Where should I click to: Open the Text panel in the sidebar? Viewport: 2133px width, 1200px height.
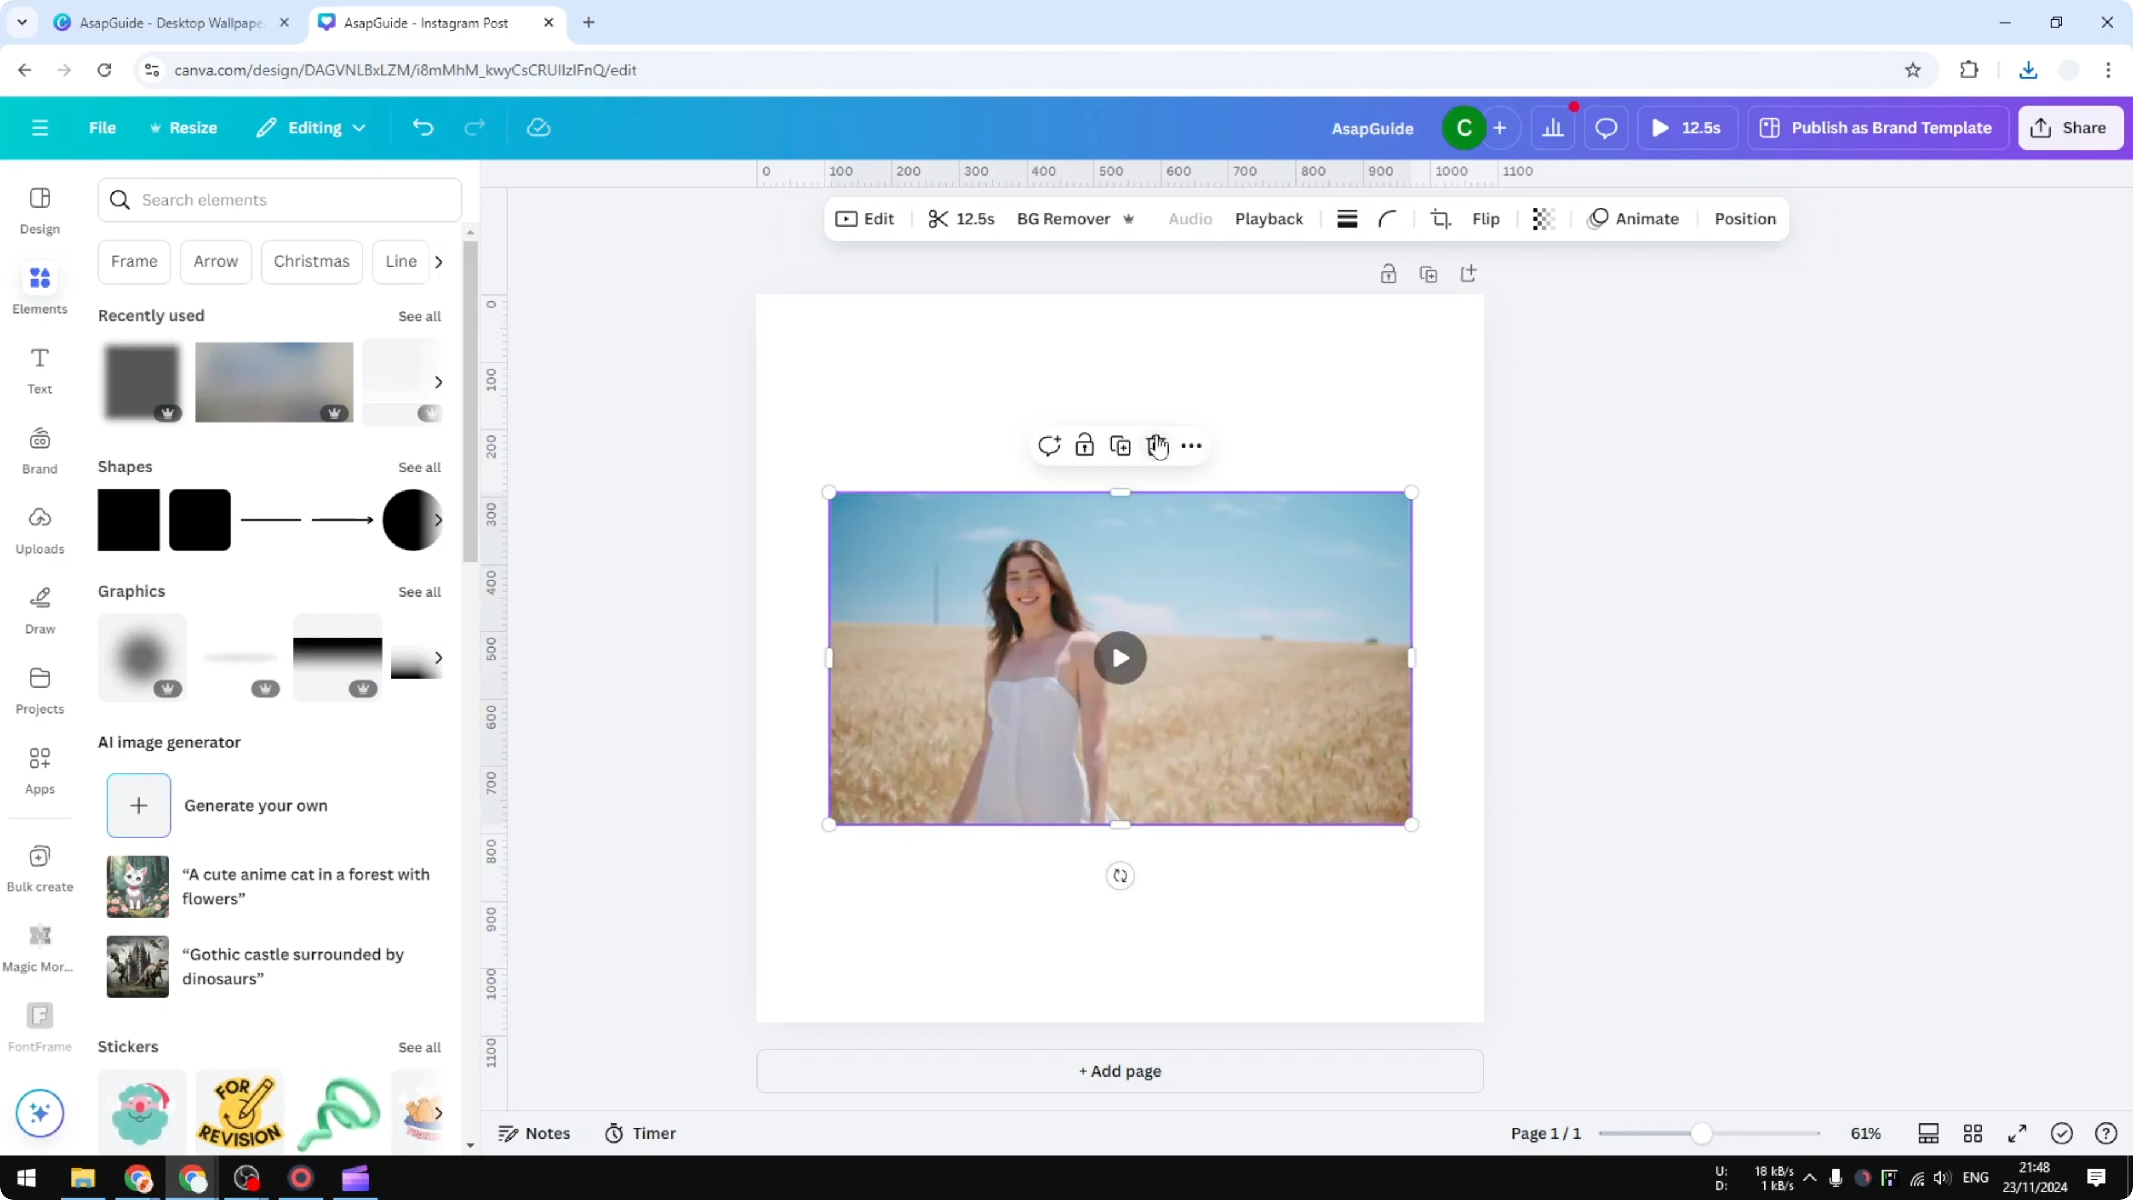click(39, 370)
